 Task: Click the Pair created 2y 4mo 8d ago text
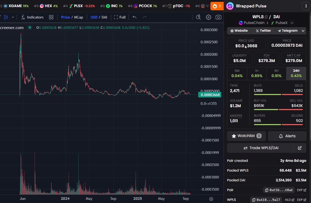(293, 161)
